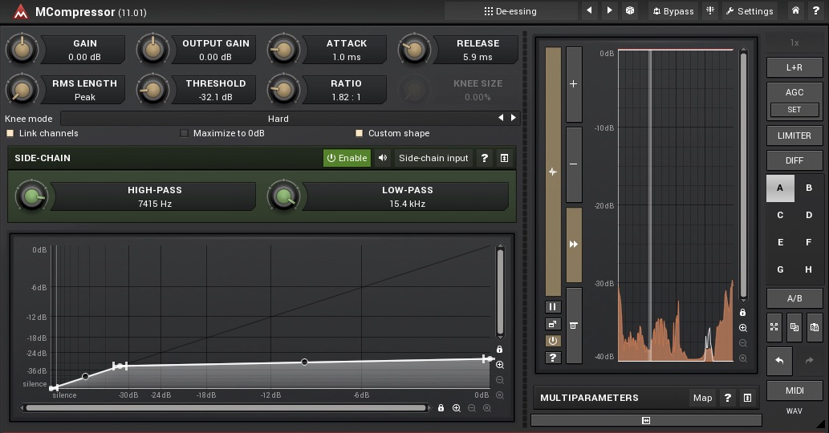The width and height of the screenshot is (829, 433).
Task: Open meter help question mark
Action: [x=552, y=358]
